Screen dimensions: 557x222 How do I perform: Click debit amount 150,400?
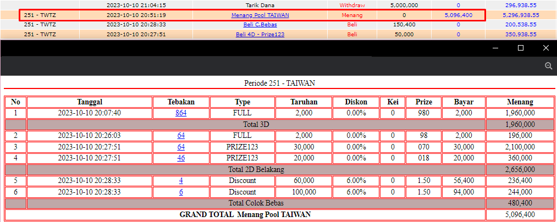pos(404,25)
